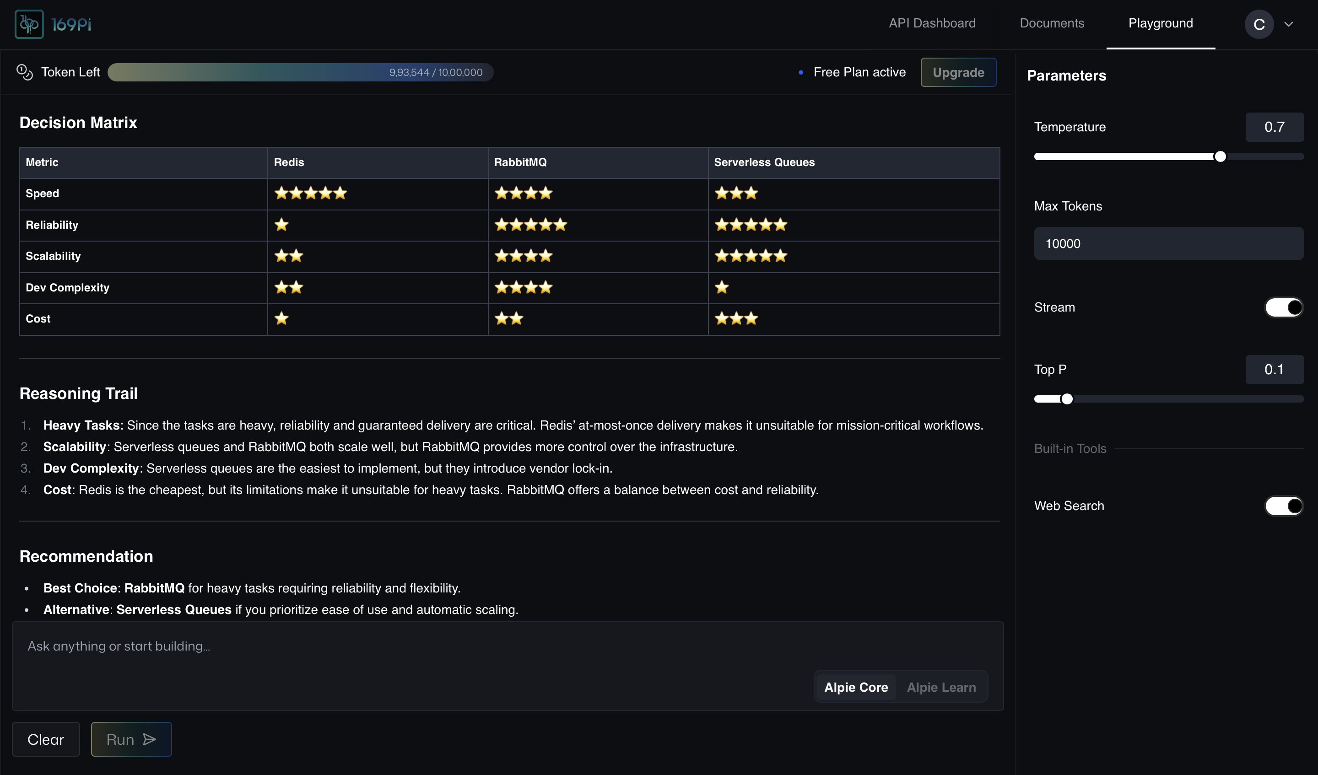This screenshot has height=775, width=1318.
Task: Disable the Web Search toggle
Action: (x=1284, y=506)
